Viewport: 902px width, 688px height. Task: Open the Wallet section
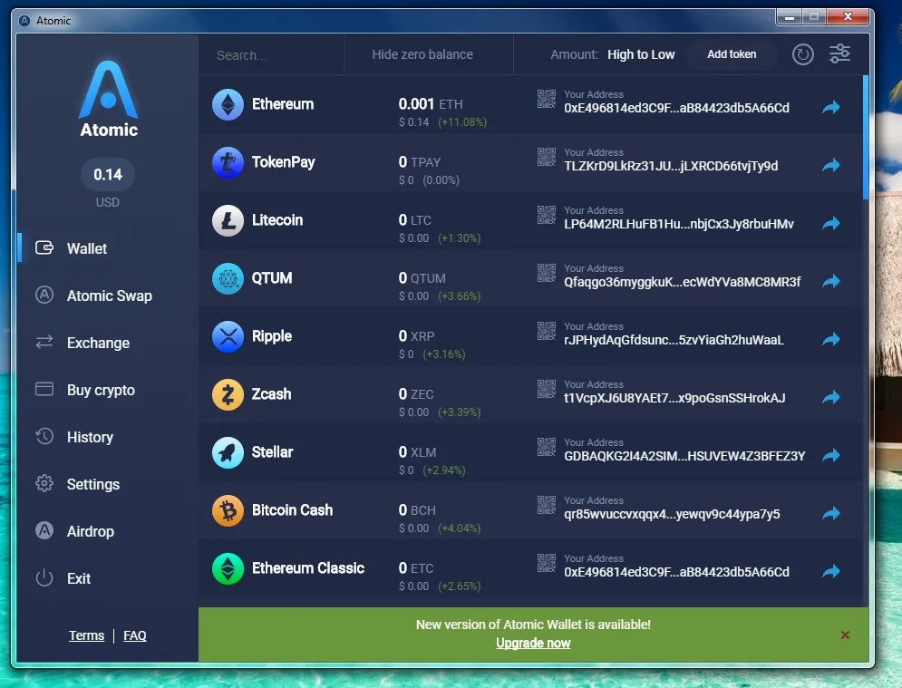86,248
